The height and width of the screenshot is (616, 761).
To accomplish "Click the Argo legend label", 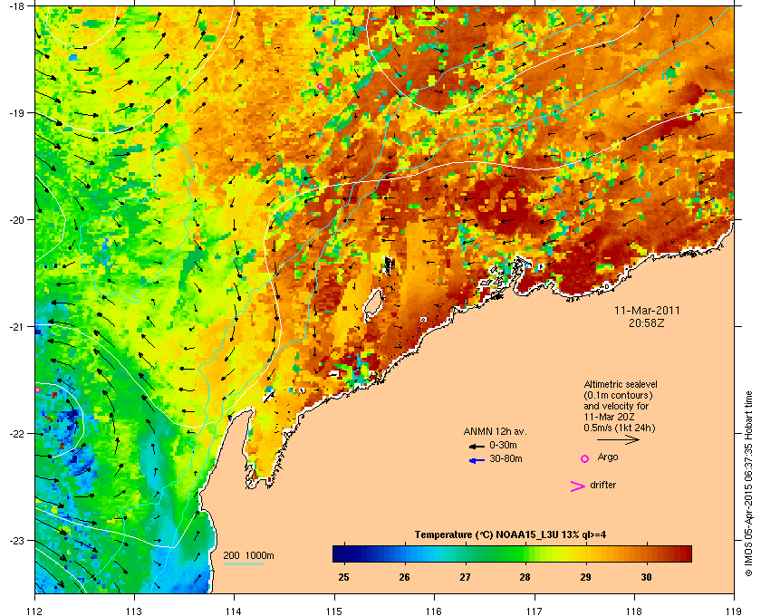I will pyautogui.click(x=608, y=457).
